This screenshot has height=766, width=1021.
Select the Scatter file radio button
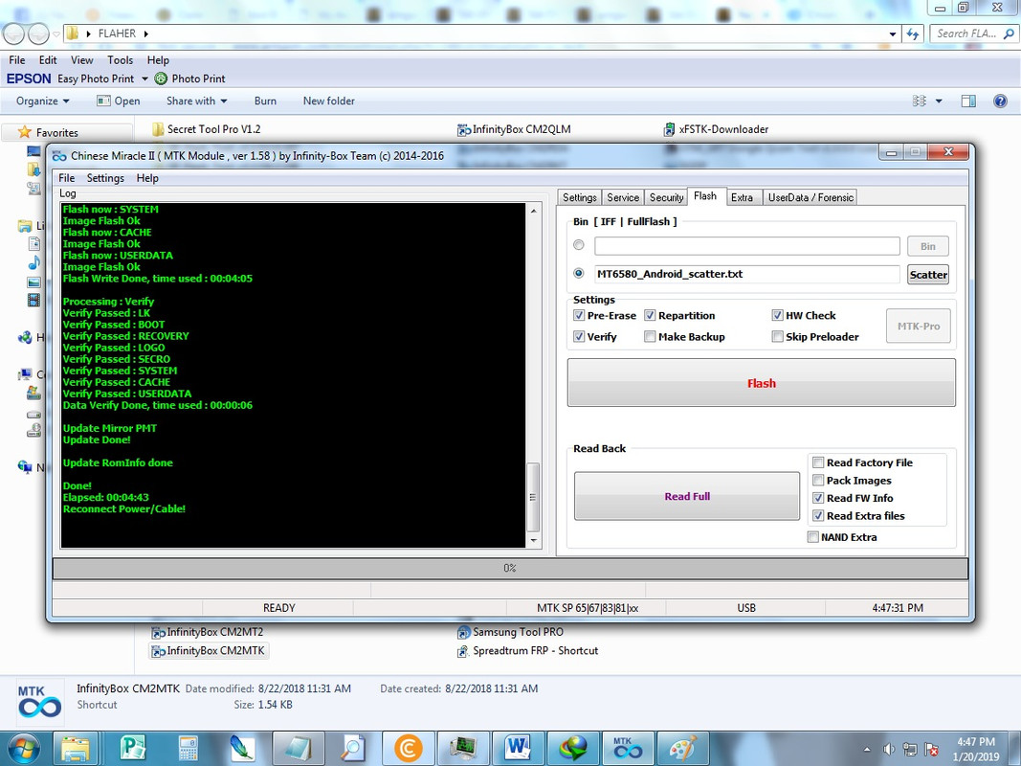click(578, 274)
